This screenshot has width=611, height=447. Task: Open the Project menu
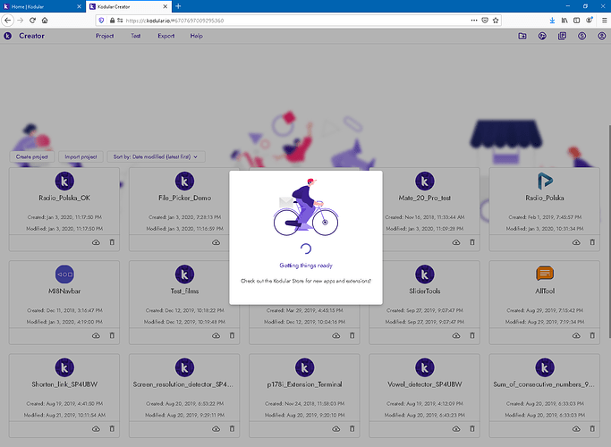tap(105, 36)
